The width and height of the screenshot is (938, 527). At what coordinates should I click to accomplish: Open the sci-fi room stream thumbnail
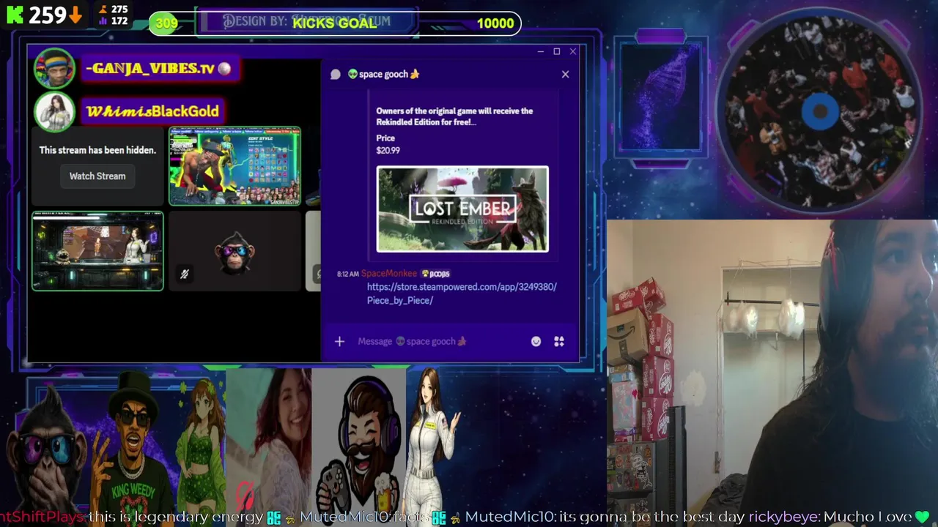coord(97,251)
